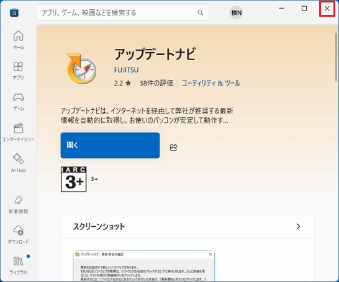Minimize the Microsoft Store window
The width and height of the screenshot is (339, 282).
click(281, 9)
